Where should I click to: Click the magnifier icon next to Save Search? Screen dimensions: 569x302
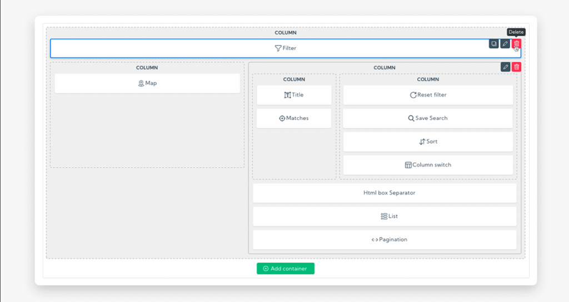click(411, 118)
